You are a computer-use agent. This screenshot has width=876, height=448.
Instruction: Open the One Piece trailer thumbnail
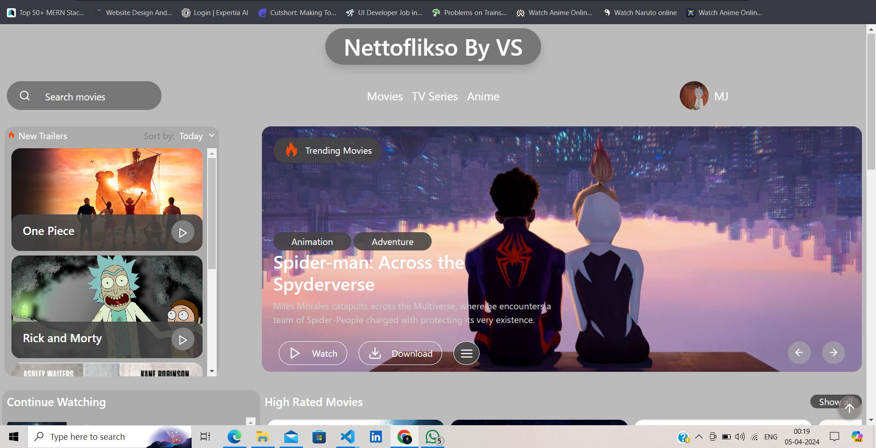pos(107,199)
